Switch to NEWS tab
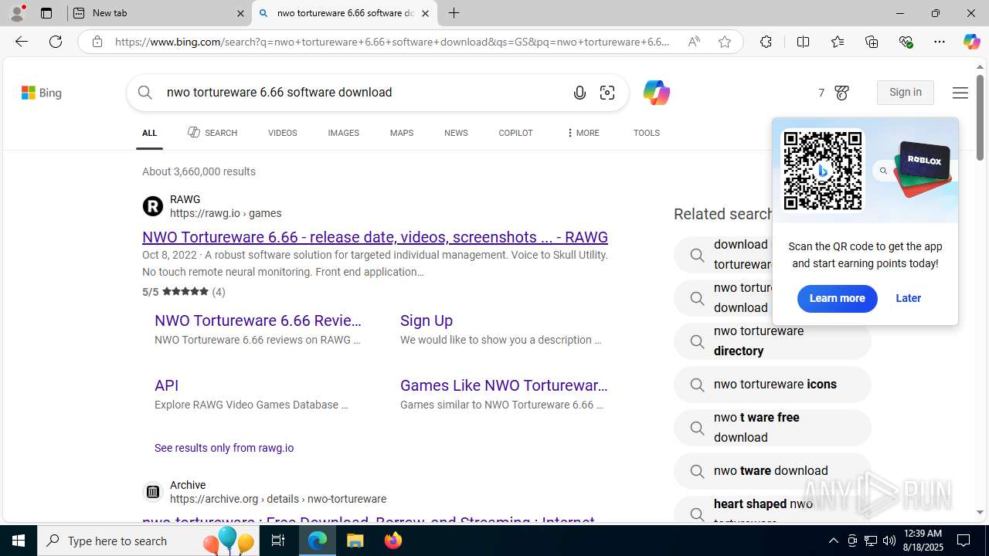This screenshot has width=989, height=556. pos(456,133)
